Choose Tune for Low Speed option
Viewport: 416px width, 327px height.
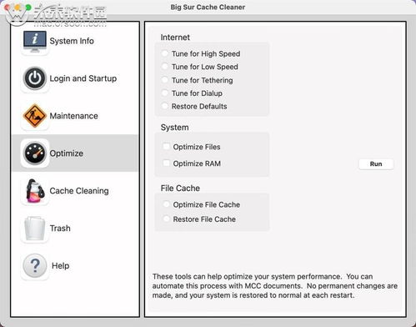click(x=165, y=67)
